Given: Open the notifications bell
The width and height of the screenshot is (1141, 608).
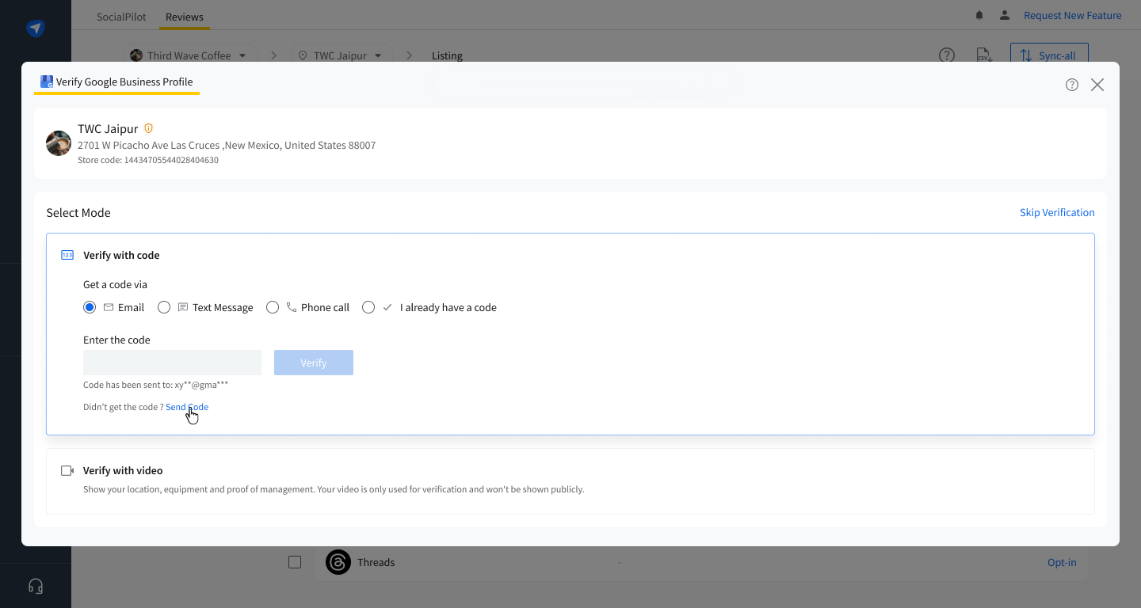Looking at the screenshot, I should click(x=979, y=15).
